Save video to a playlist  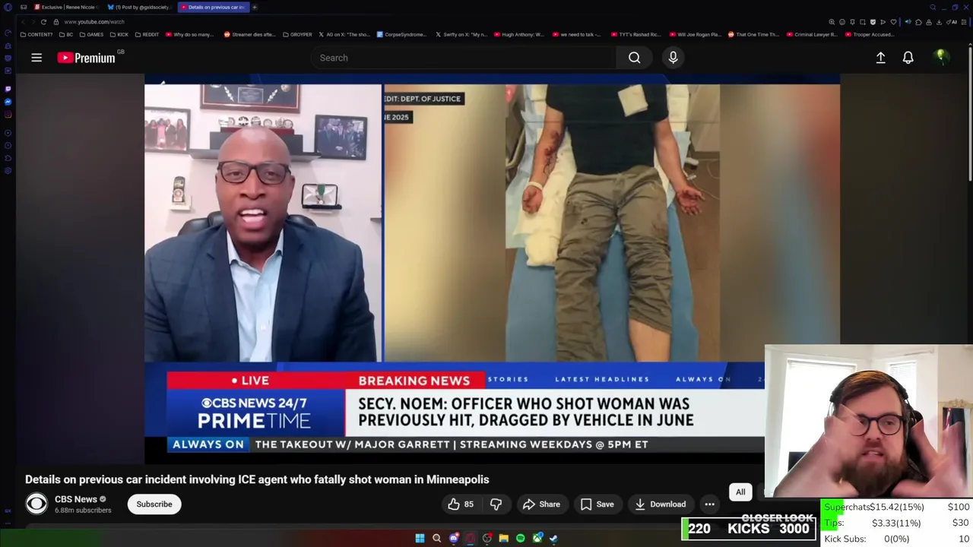[x=597, y=504]
